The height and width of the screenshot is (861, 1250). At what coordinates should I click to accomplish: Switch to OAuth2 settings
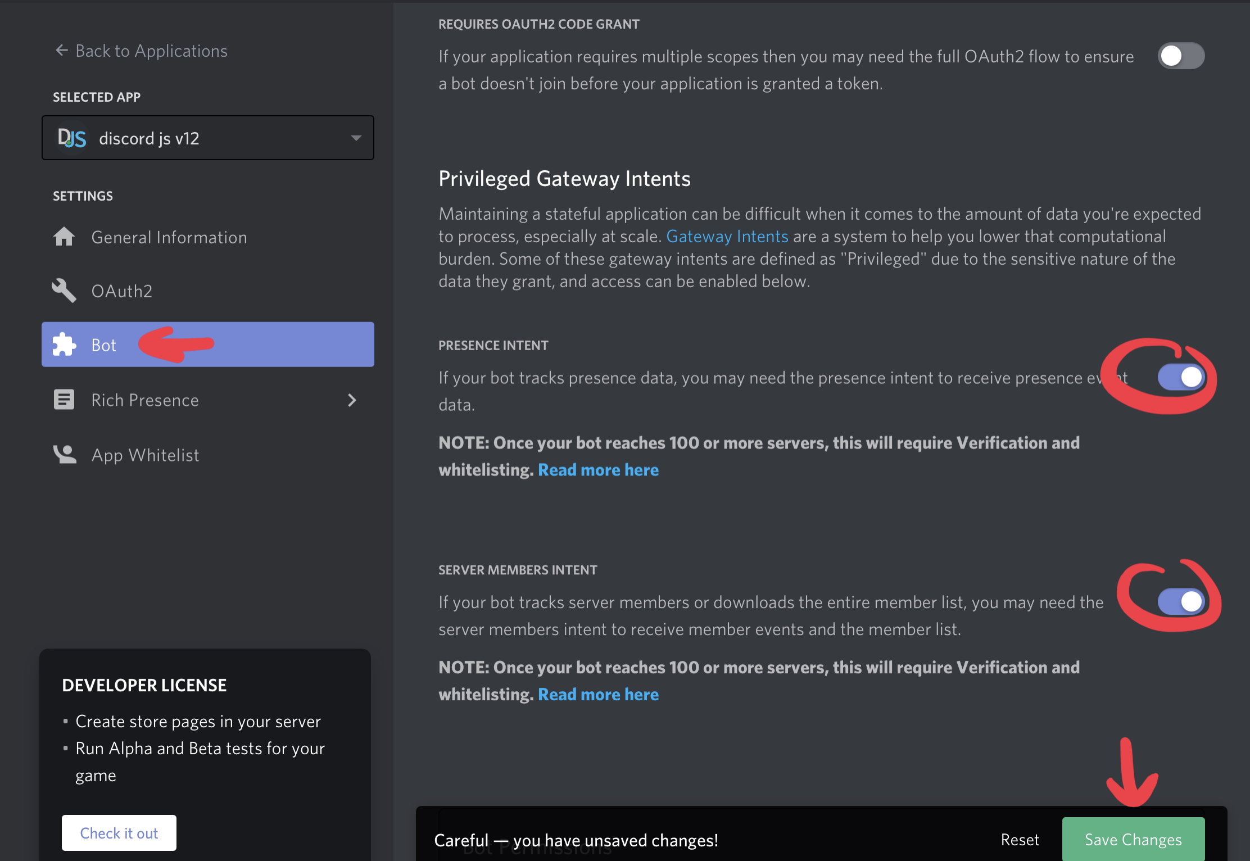pyautogui.click(x=121, y=291)
